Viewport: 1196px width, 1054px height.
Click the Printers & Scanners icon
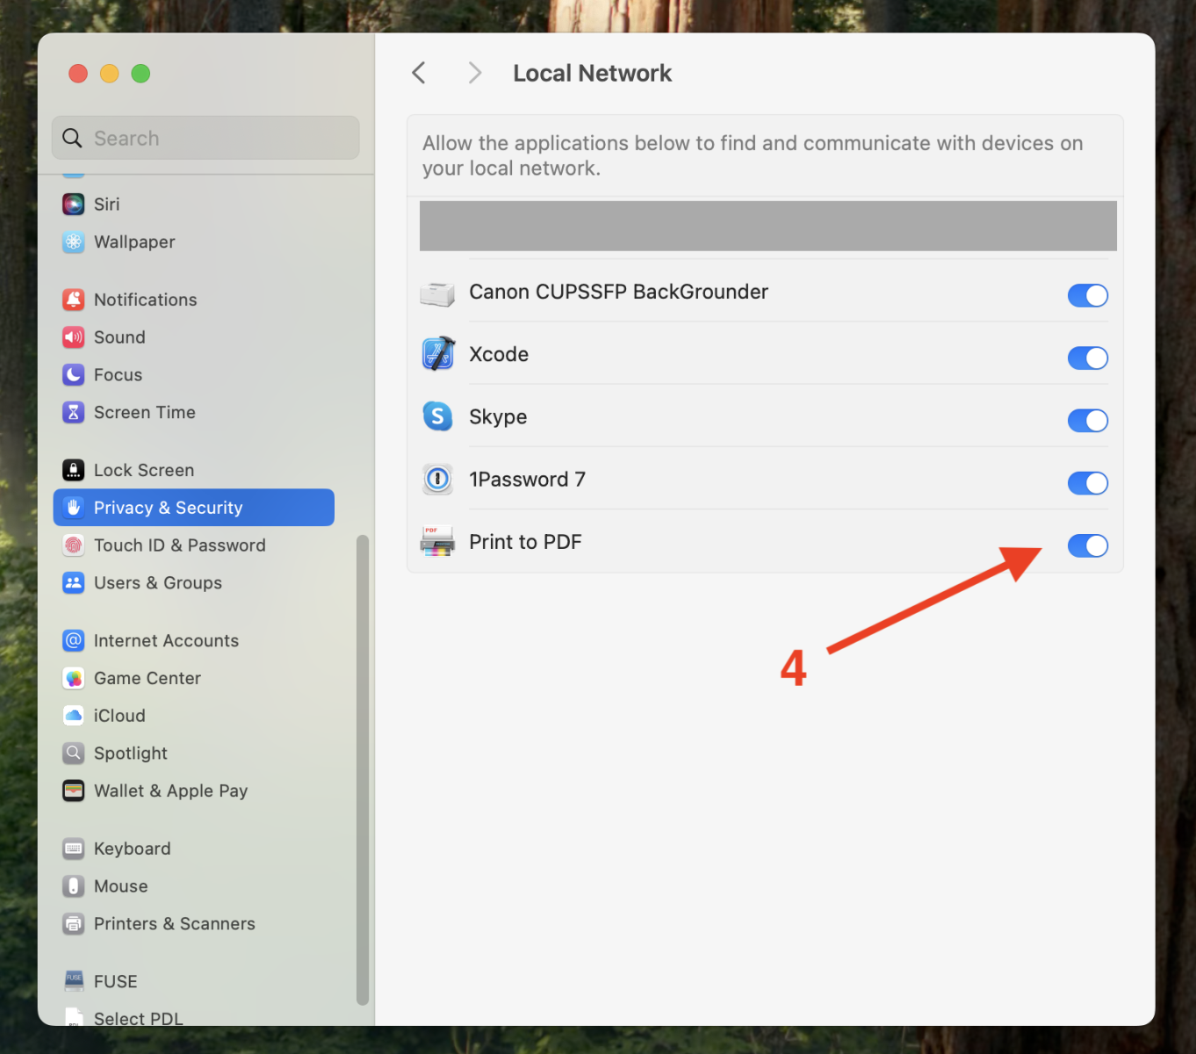(74, 924)
